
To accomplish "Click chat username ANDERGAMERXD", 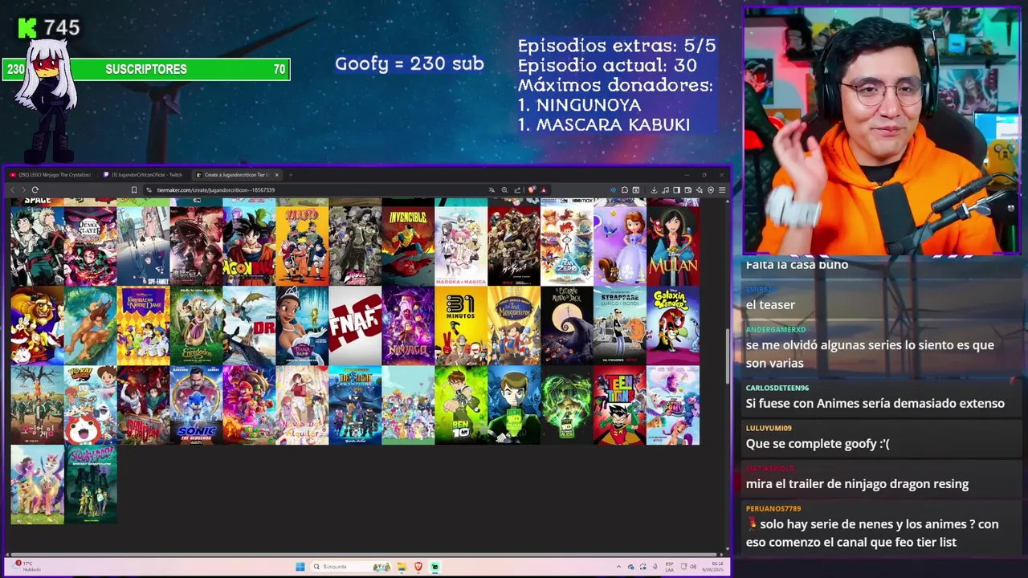I will [x=775, y=329].
